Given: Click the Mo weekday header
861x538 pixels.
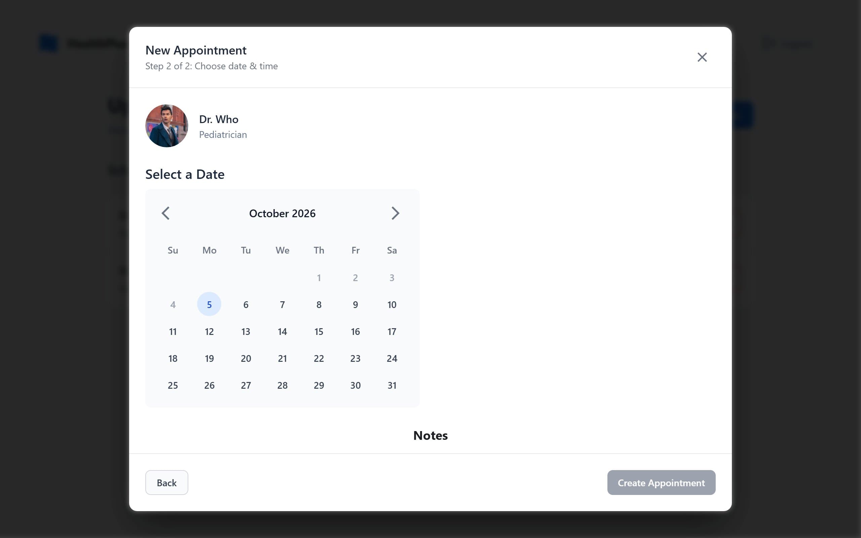Looking at the screenshot, I should point(209,250).
